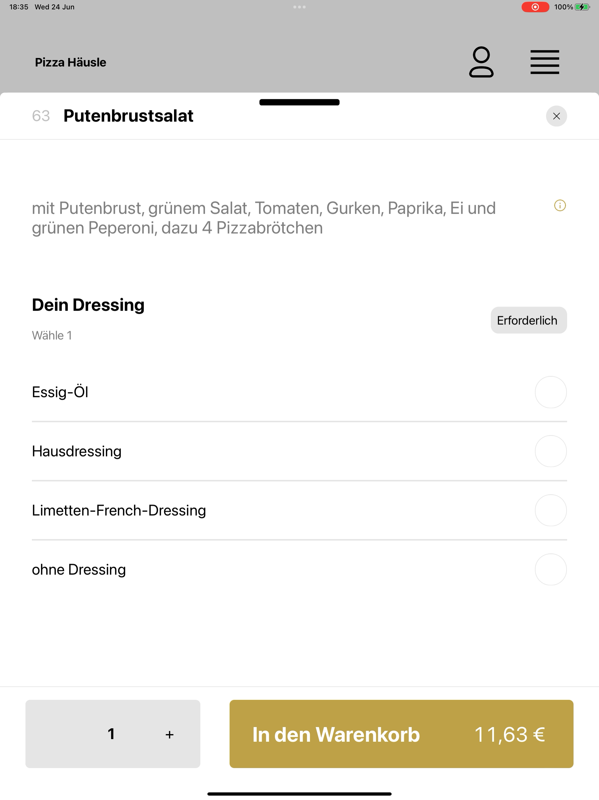Pick the ohne Dressing radio button

coord(550,570)
